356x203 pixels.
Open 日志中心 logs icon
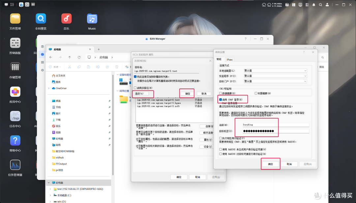tap(15, 116)
